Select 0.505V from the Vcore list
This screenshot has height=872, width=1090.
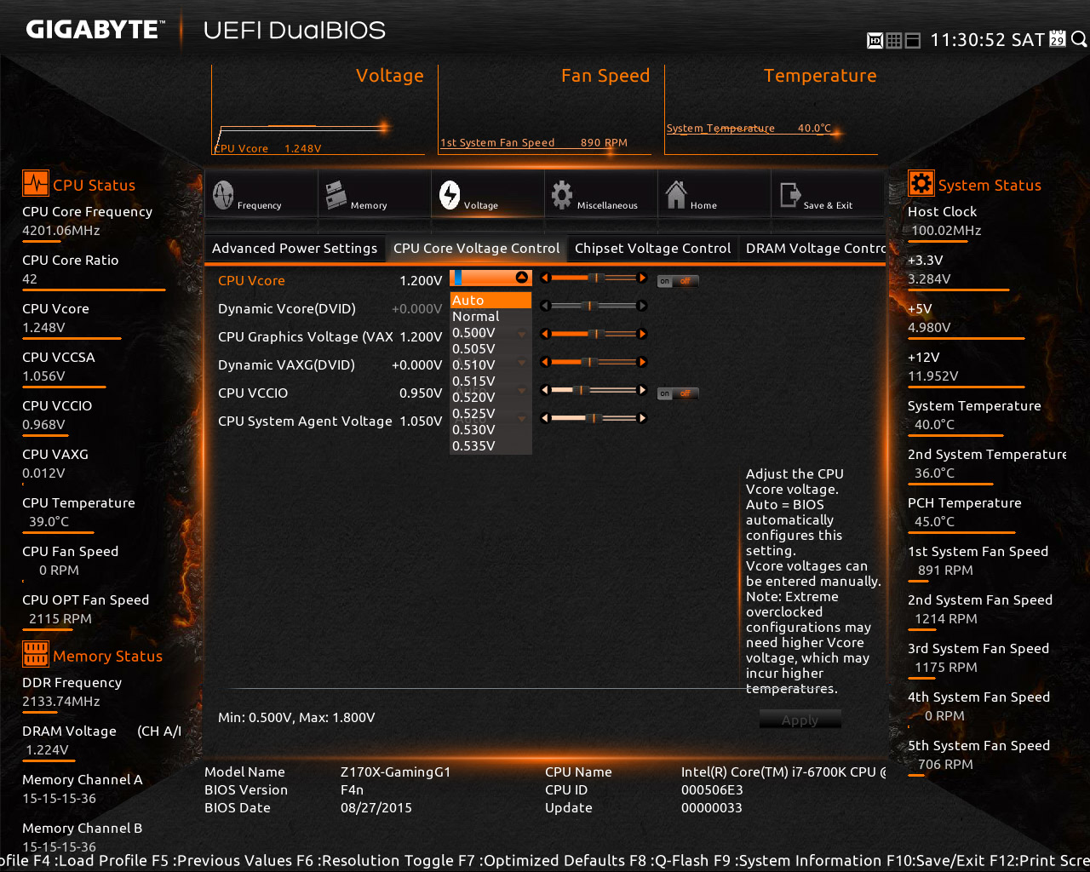click(490, 348)
